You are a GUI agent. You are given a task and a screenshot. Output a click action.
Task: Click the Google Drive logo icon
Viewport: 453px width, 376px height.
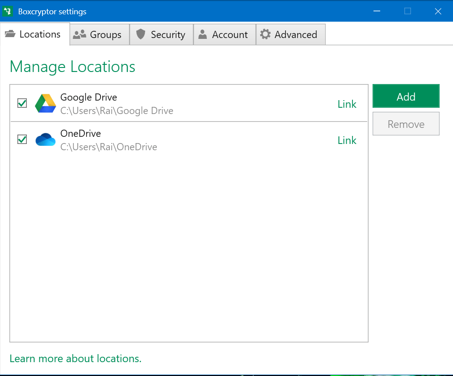coord(46,103)
